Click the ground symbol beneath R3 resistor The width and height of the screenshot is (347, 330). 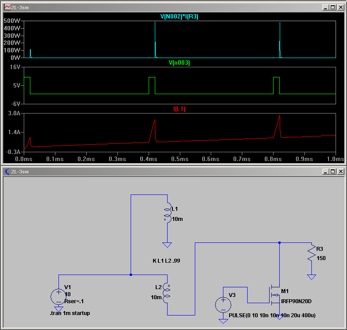tap(311, 277)
